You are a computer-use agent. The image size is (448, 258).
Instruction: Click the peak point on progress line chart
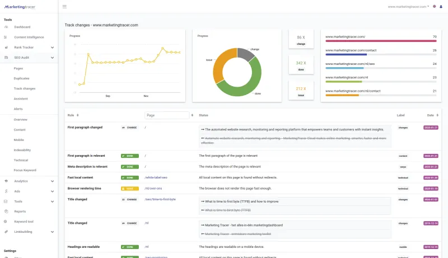tap(162, 48)
